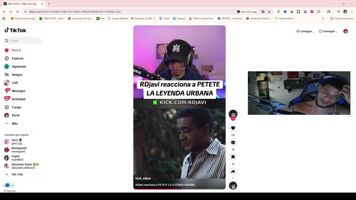Click the browser forward arrow
The image size is (356, 200).
click(x=11, y=12)
